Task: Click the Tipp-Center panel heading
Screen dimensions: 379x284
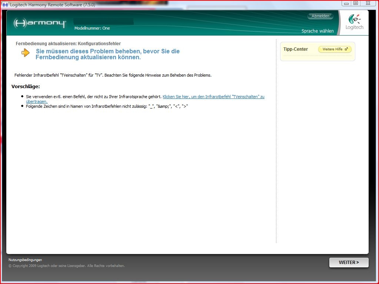Action: 295,49
